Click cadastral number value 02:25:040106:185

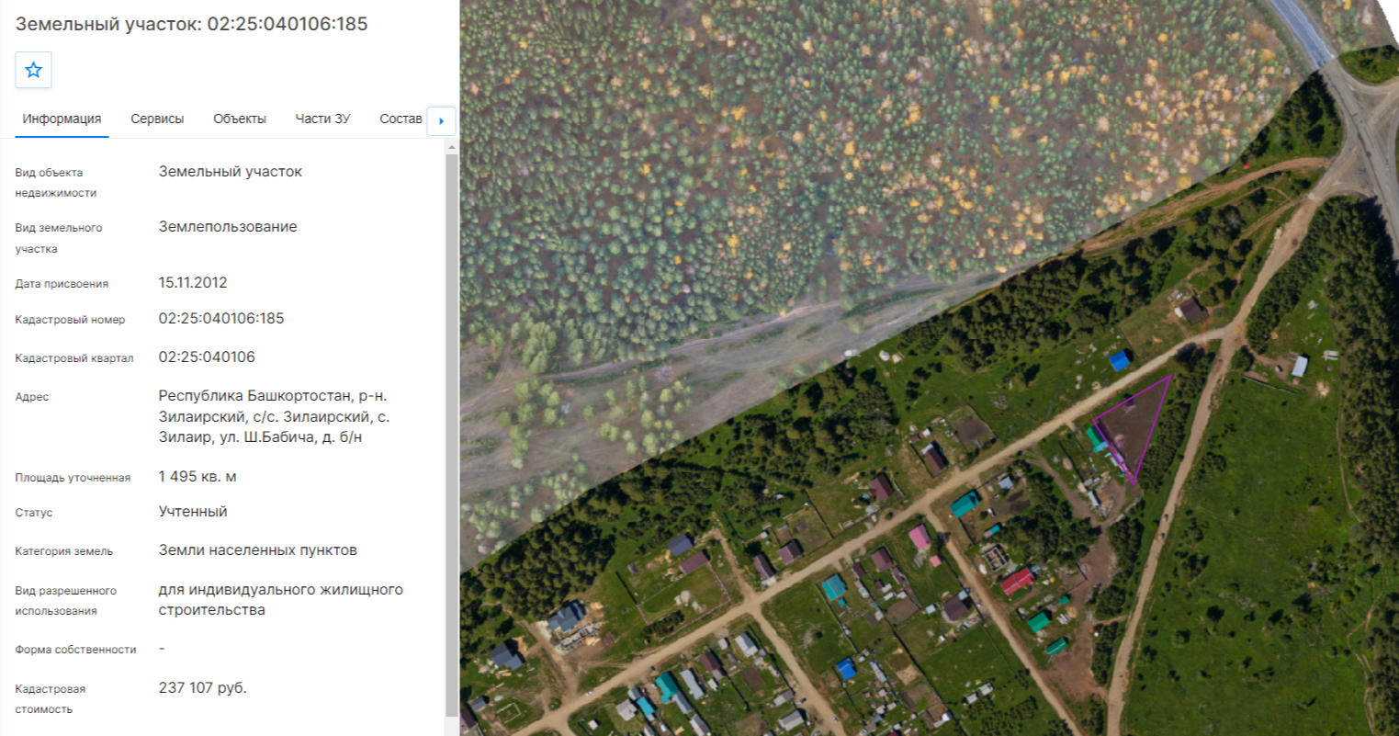click(x=221, y=318)
